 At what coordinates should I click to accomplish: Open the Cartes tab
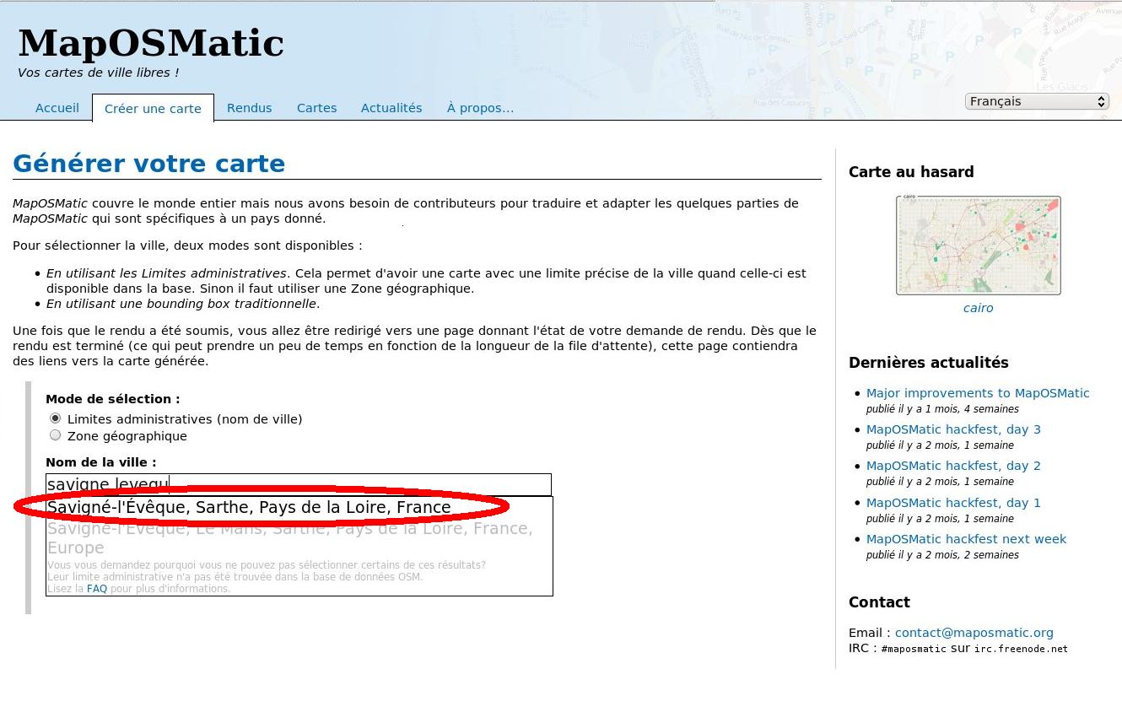point(316,108)
